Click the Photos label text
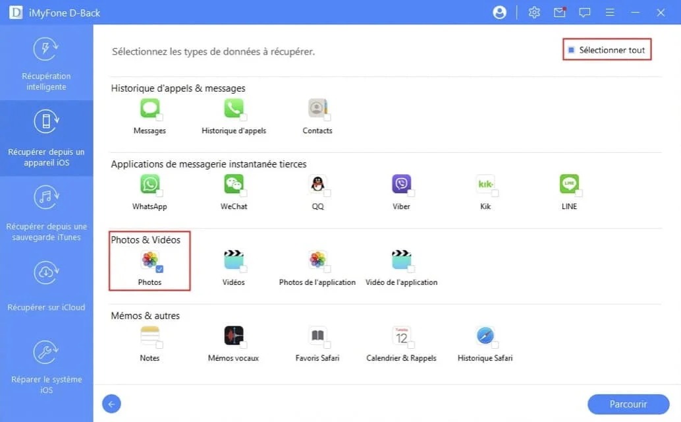The height and width of the screenshot is (422, 681). click(x=150, y=282)
